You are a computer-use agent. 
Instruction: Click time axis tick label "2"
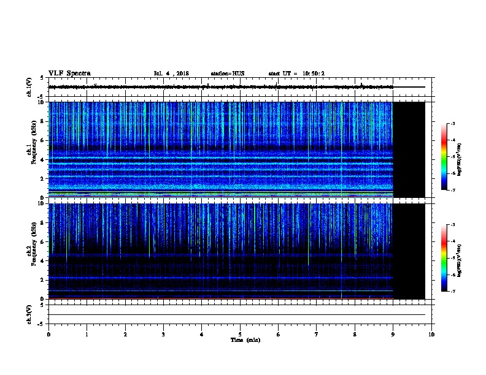tap(125, 335)
